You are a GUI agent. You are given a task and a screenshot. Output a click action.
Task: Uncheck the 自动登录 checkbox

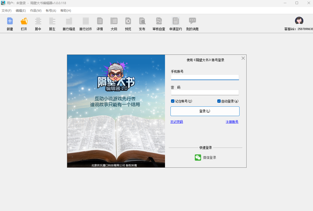point(219,101)
